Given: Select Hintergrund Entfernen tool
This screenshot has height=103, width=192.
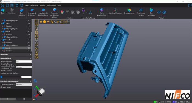Looking at the screenshot, I should pyautogui.click(x=32, y=12).
